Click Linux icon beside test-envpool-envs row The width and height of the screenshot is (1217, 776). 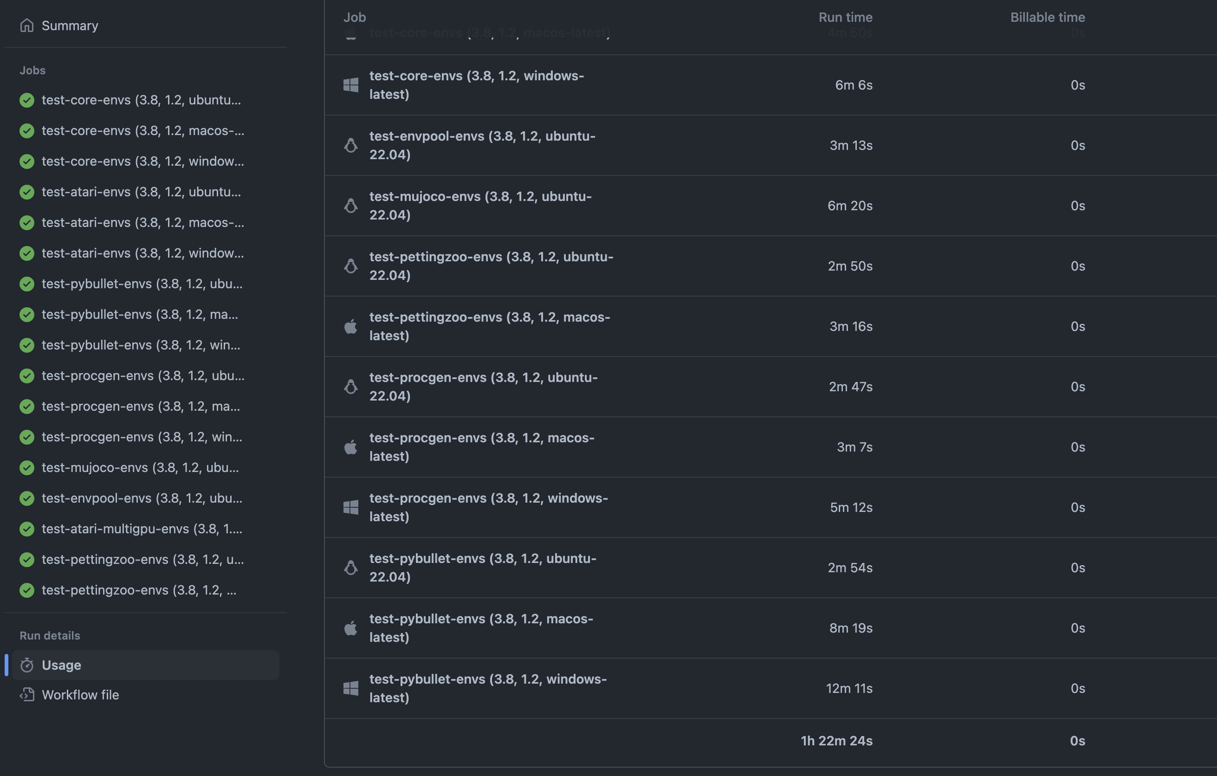click(351, 145)
